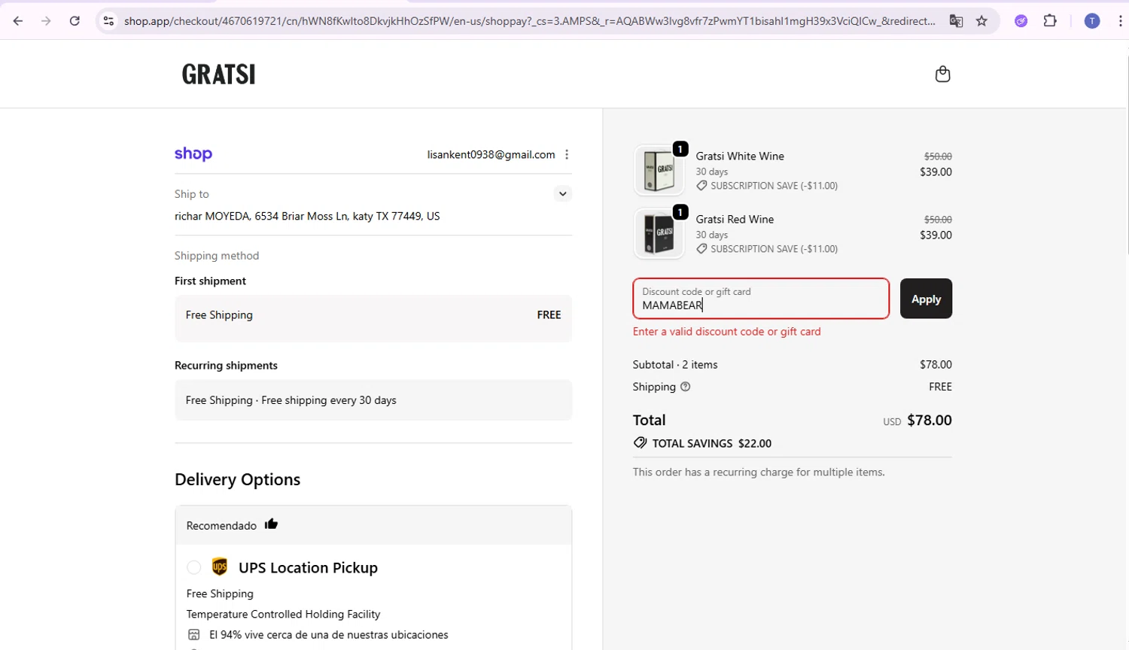
Task: Open the extensions puzzle icon
Action: [1050, 21]
